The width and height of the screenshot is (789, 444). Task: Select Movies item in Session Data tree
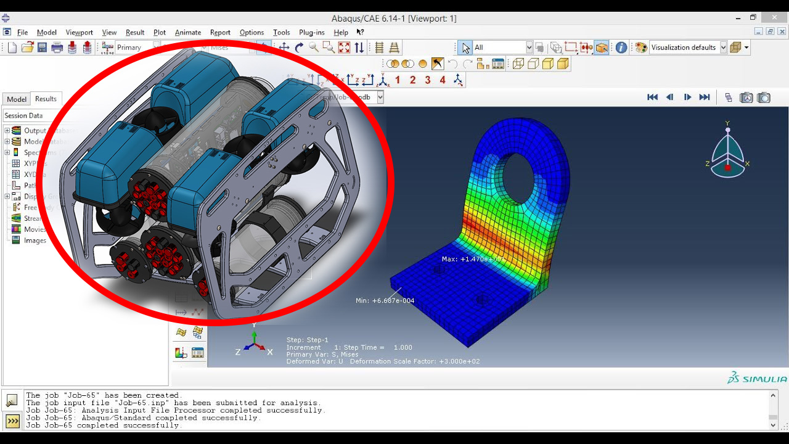(x=35, y=229)
